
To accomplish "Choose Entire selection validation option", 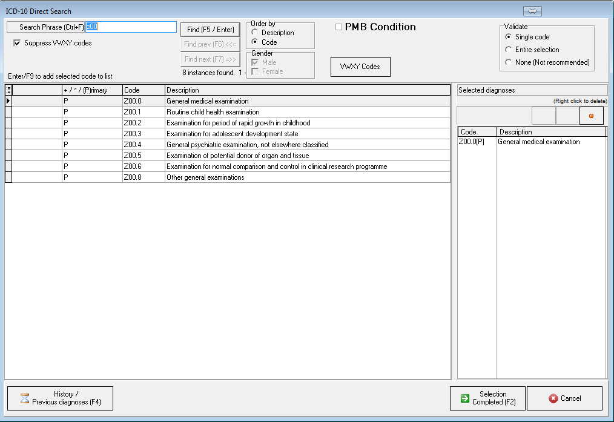I will click(x=509, y=50).
